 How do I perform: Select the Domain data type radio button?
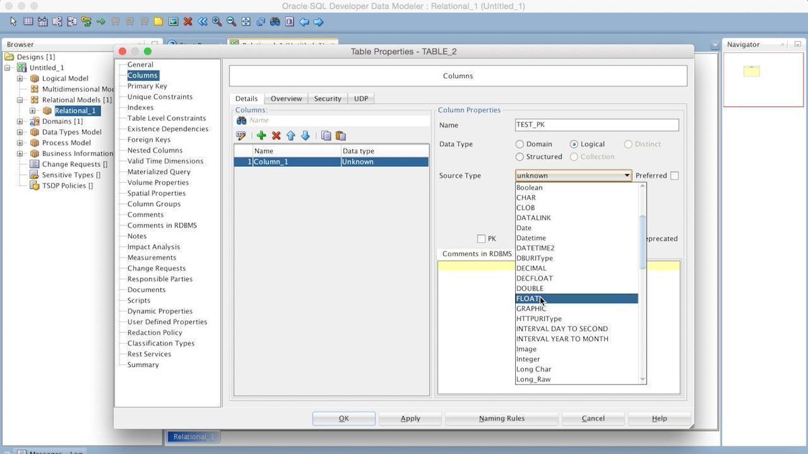pos(520,144)
